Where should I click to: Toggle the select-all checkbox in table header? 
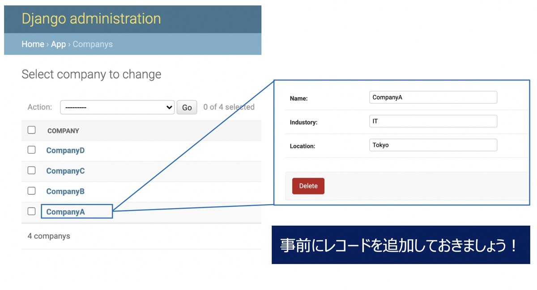click(x=31, y=130)
